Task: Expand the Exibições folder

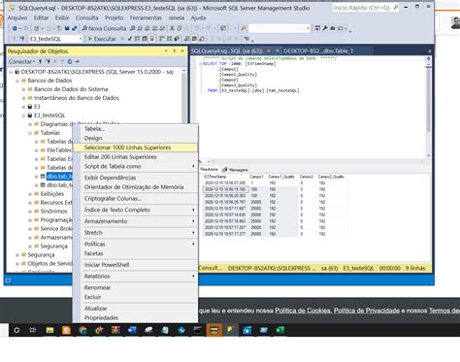Action: click(30, 194)
